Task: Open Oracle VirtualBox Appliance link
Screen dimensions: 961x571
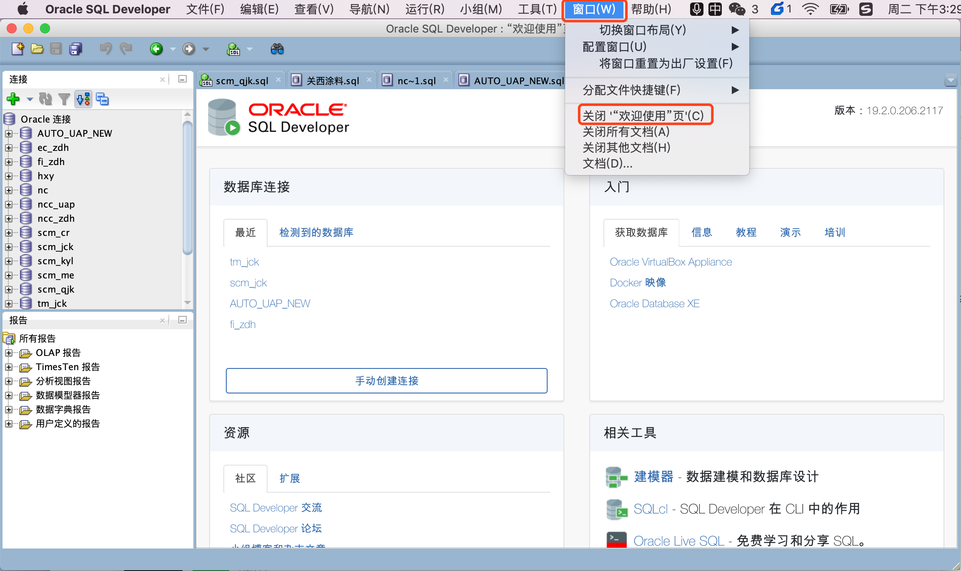Action: click(671, 262)
